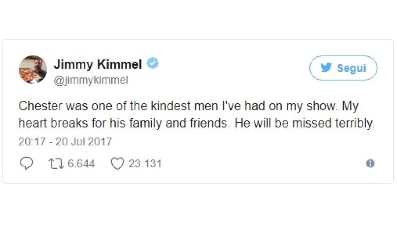Click the word 'Segui' label
Viewport: 397px width, 231px height.
click(x=351, y=68)
